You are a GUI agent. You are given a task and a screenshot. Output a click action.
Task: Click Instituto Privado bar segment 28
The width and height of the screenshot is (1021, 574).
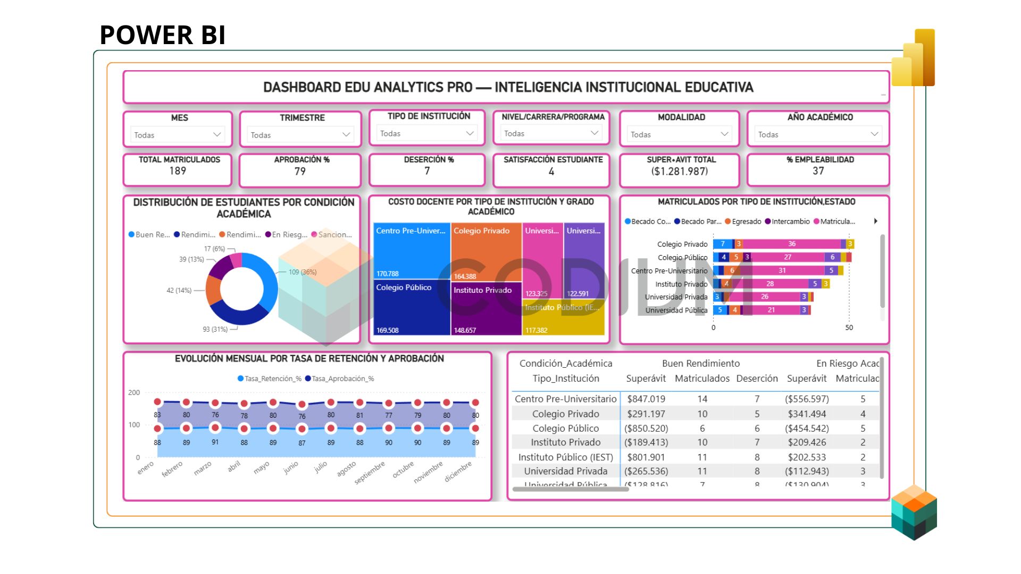[x=769, y=284]
